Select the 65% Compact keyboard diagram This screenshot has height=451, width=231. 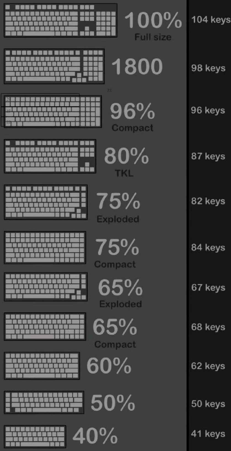[45, 327]
